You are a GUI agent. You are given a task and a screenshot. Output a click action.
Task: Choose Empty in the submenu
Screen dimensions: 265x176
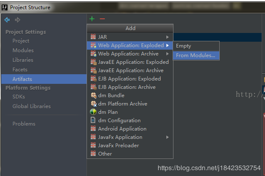pyautogui.click(x=183, y=46)
